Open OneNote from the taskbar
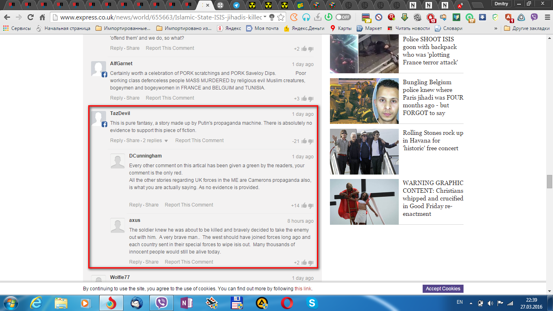 (187, 303)
